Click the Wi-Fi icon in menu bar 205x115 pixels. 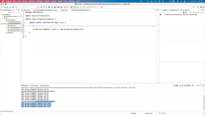[177, 1]
